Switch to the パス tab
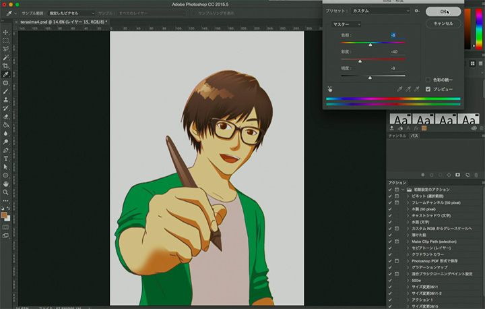 (x=414, y=136)
